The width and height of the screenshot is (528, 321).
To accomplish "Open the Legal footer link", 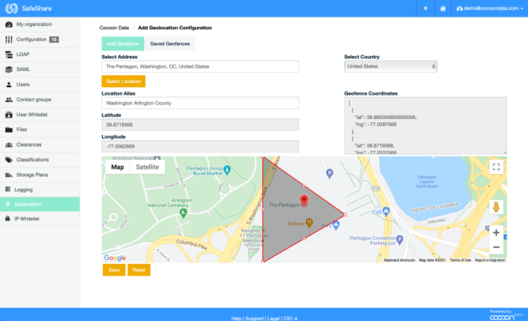I will tap(273, 318).
